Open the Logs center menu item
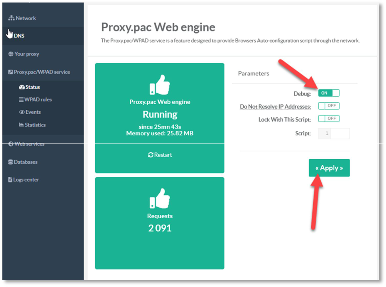 click(26, 180)
